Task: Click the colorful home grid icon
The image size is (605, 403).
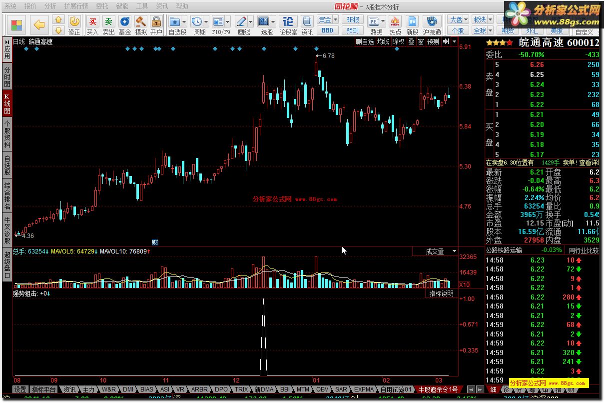Action: (x=17, y=24)
